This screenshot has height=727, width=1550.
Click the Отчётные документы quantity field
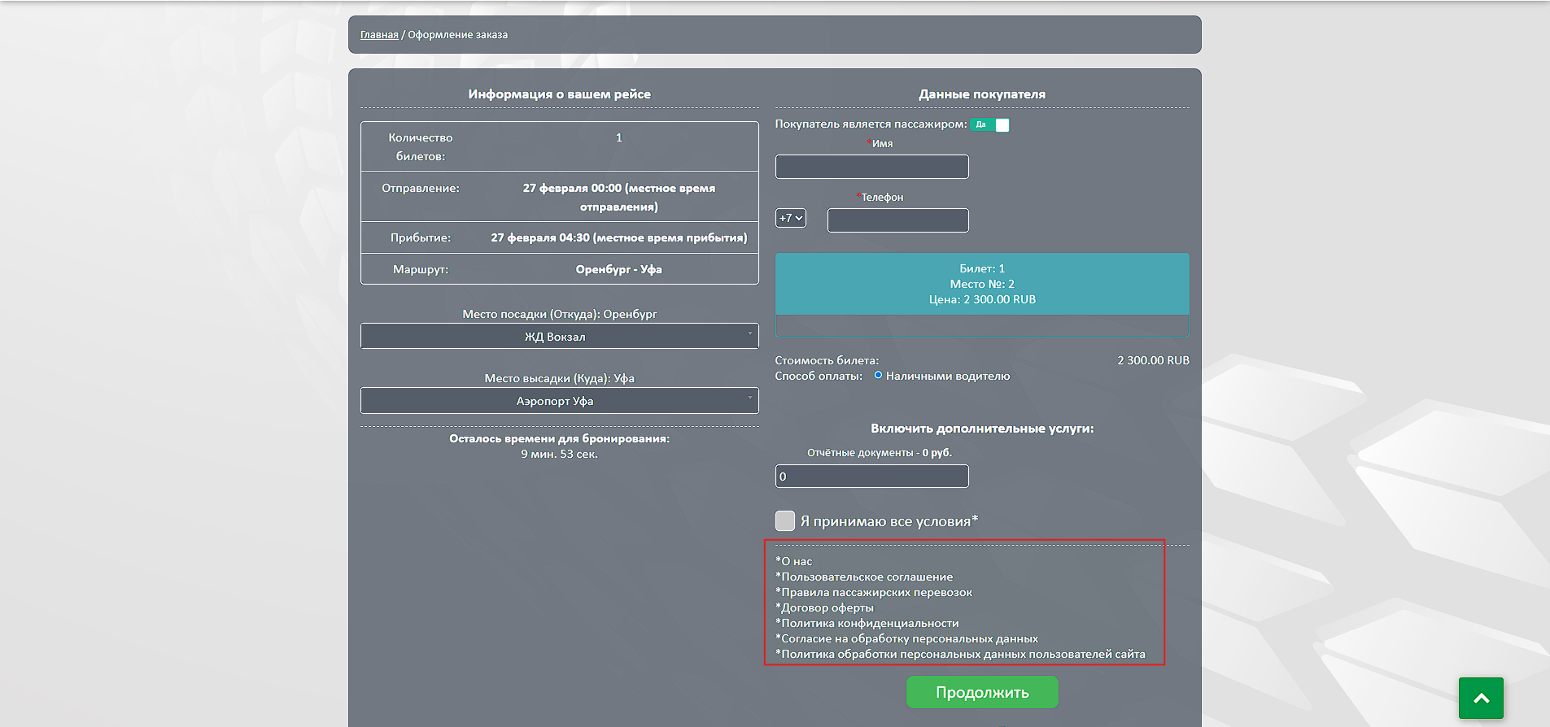point(871,477)
